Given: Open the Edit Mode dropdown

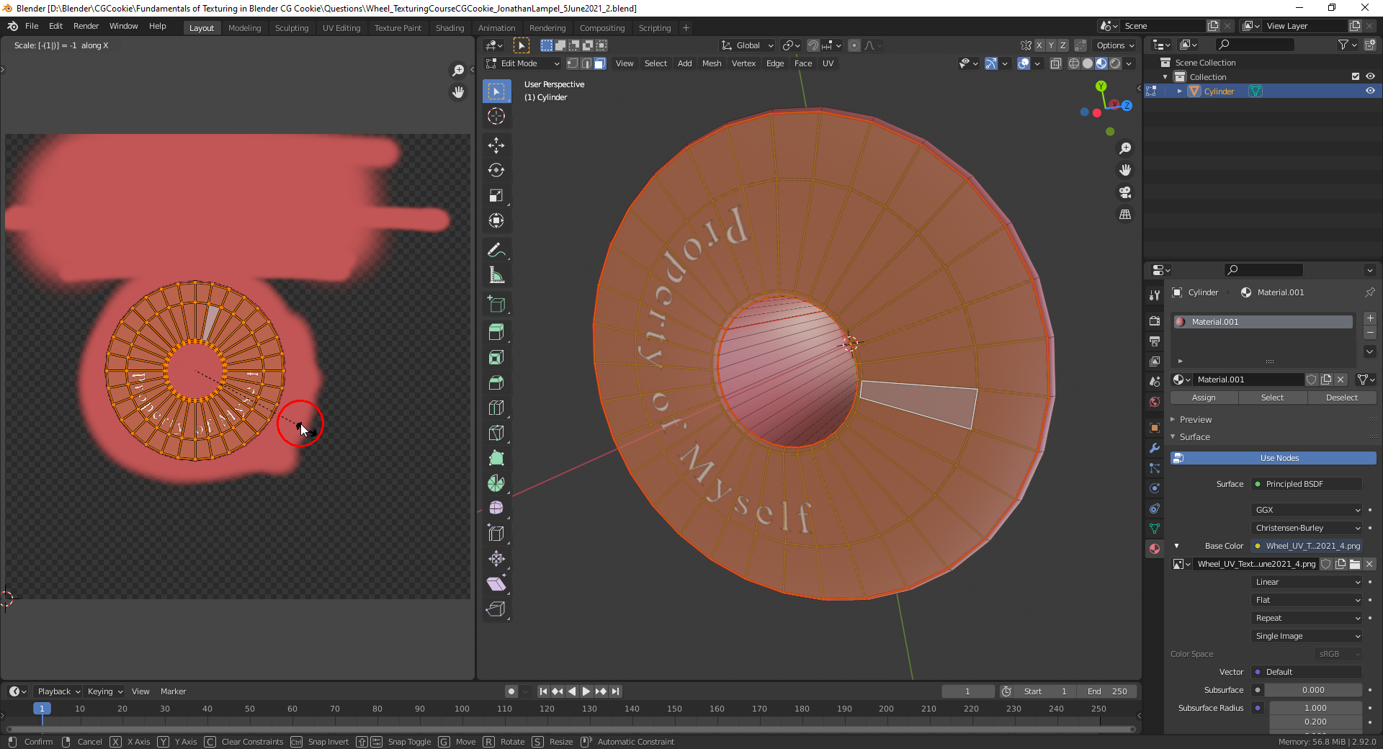Looking at the screenshot, I should pyautogui.click(x=524, y=63).
